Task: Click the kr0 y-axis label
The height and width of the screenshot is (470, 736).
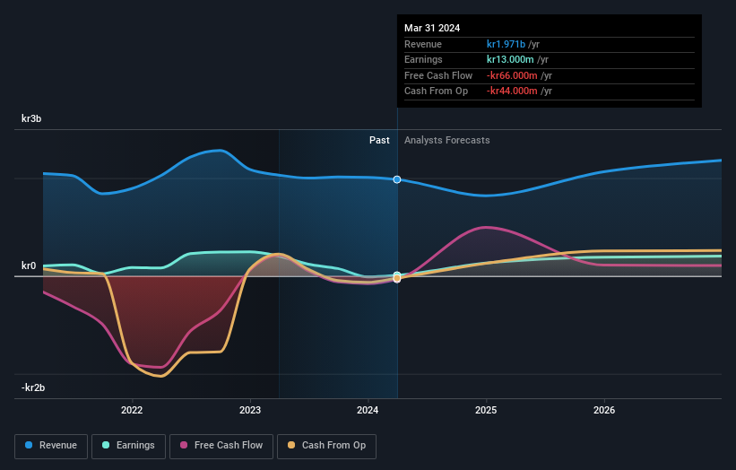Action: click(x=29, y=265)
